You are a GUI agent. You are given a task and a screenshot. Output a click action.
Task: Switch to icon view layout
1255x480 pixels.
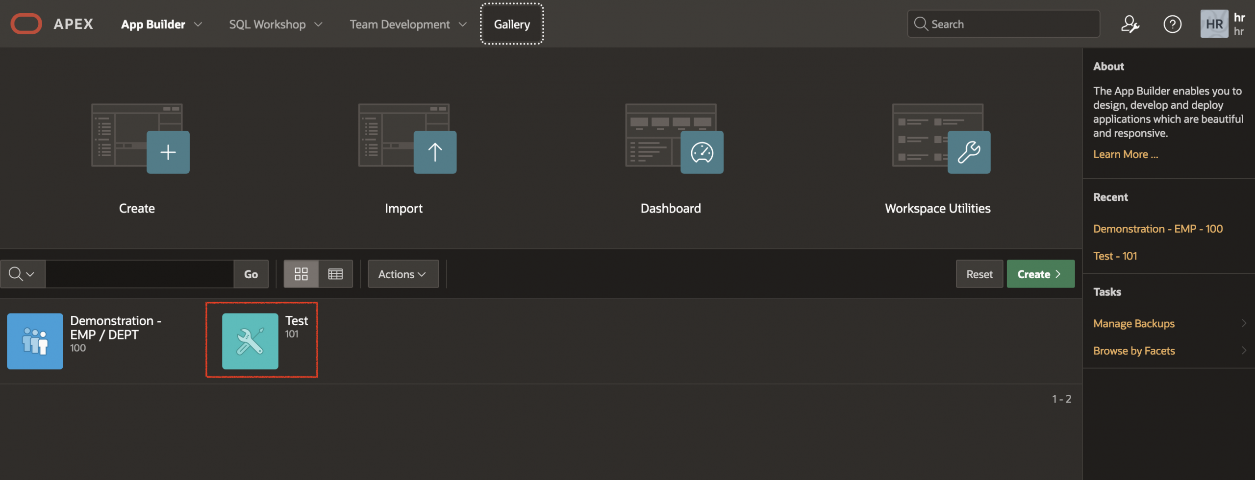click(301, 274)
